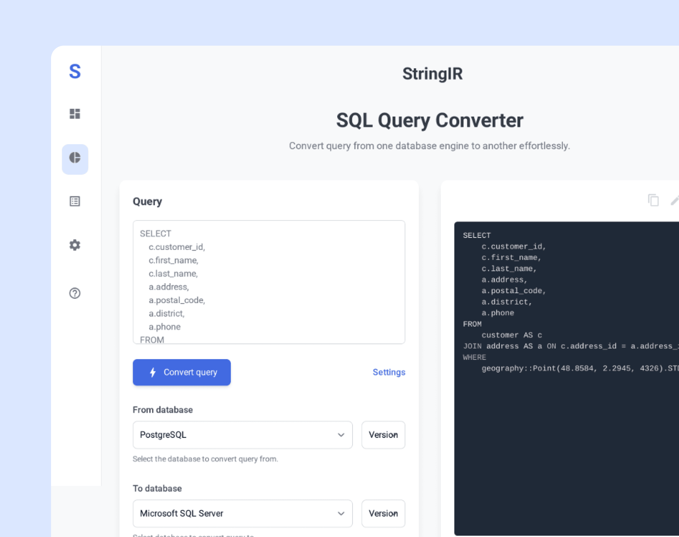The width and height of the screenshot is (679, 537).
Task: Click the dark converted SQL output panel
Action: point(566,440)
